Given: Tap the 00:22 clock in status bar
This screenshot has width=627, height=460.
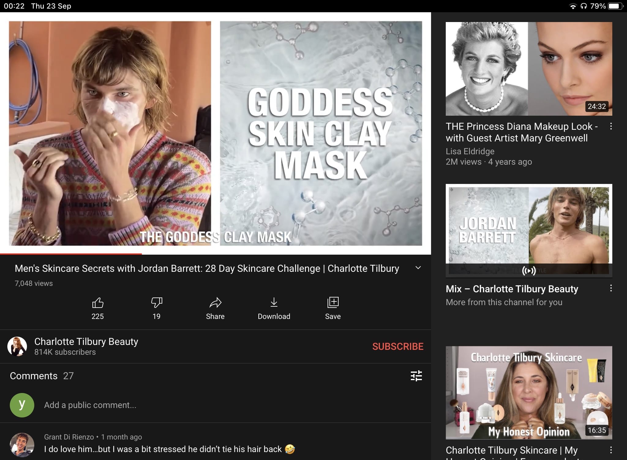Looking at the screenshot, I should tap(14, 6).
